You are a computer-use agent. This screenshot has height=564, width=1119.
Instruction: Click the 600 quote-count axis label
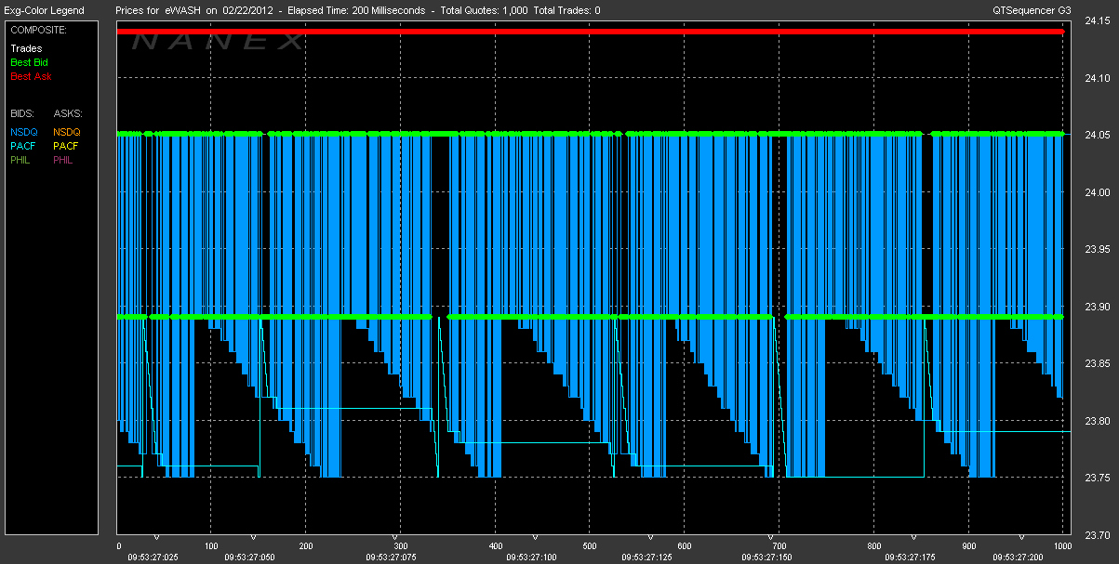684,545
